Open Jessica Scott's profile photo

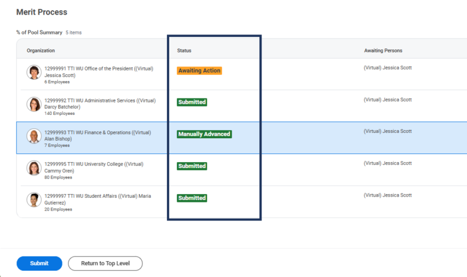[x=34, y=72]
